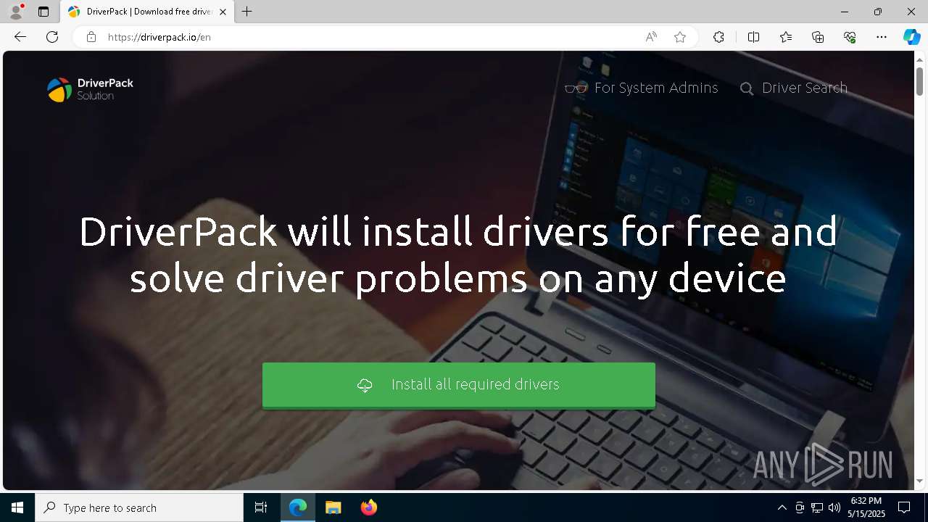Click the DriverPack Solution logo
Viewport: 928px width, 522px height.
pyautogui.click(x=90, y=89)
